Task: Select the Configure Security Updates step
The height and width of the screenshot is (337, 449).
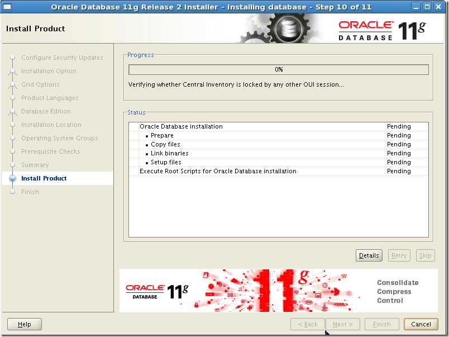Action: (62, 58)
